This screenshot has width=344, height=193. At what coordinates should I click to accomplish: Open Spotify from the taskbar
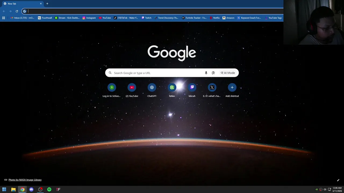click(x=49, y=190)
